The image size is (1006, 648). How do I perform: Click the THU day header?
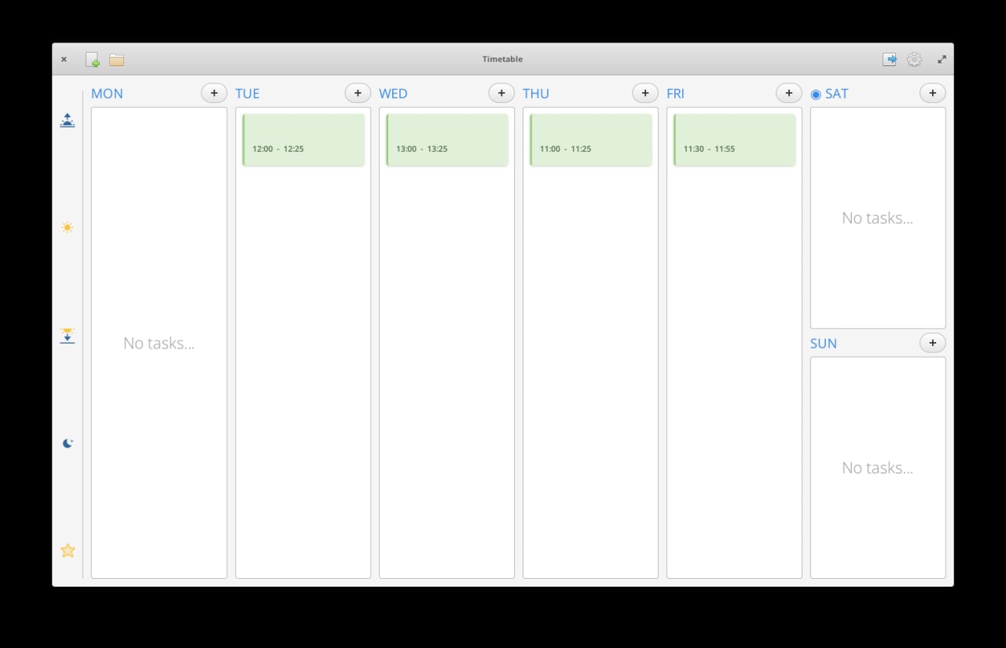[x=536, y=94]
